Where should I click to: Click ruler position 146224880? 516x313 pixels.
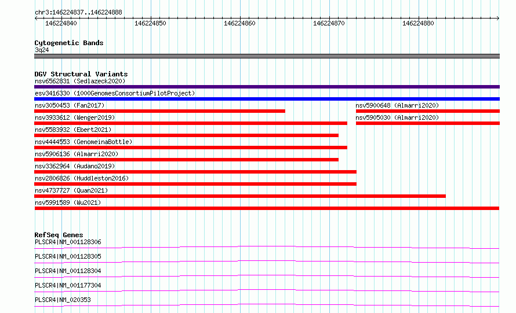pyautogui.click(x=418, y=23)
